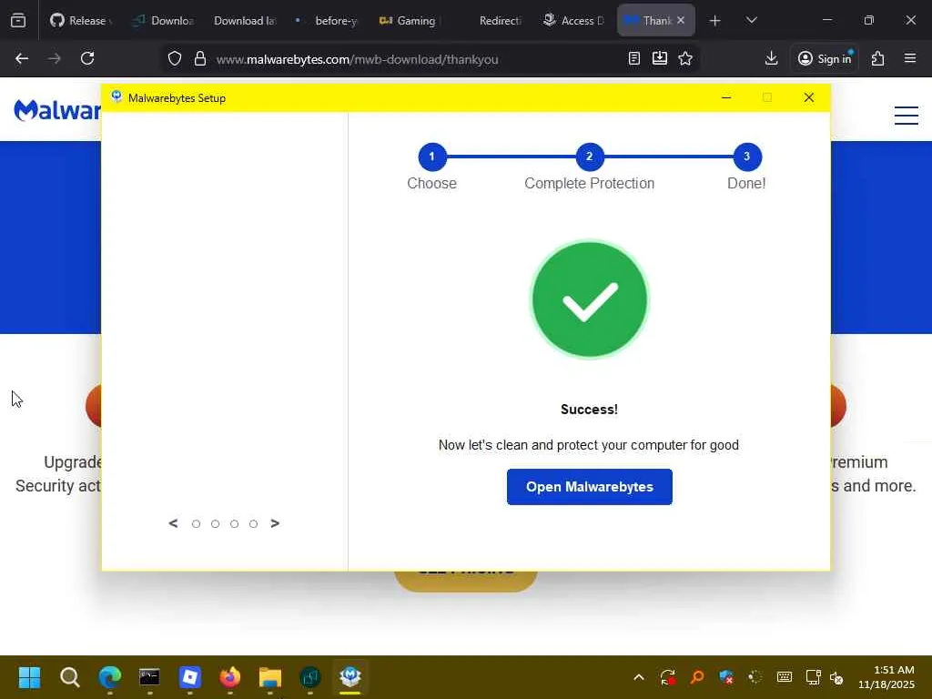Image resolution: width=932 pixels, height=699 pixels.
Task: Click the sync update tray icon
Action: (667, 677)
